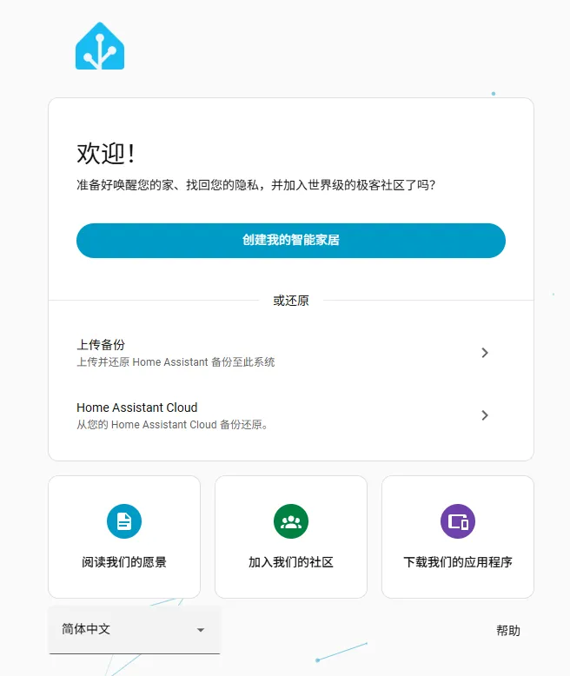570x676 pixels.
Task: Expand chevron next to Home Assistant Cloud
Action: 485,415
